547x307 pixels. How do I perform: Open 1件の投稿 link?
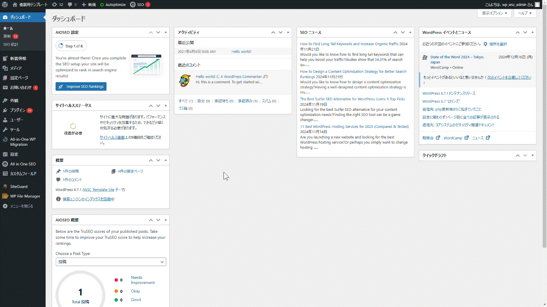click(71, 171)
